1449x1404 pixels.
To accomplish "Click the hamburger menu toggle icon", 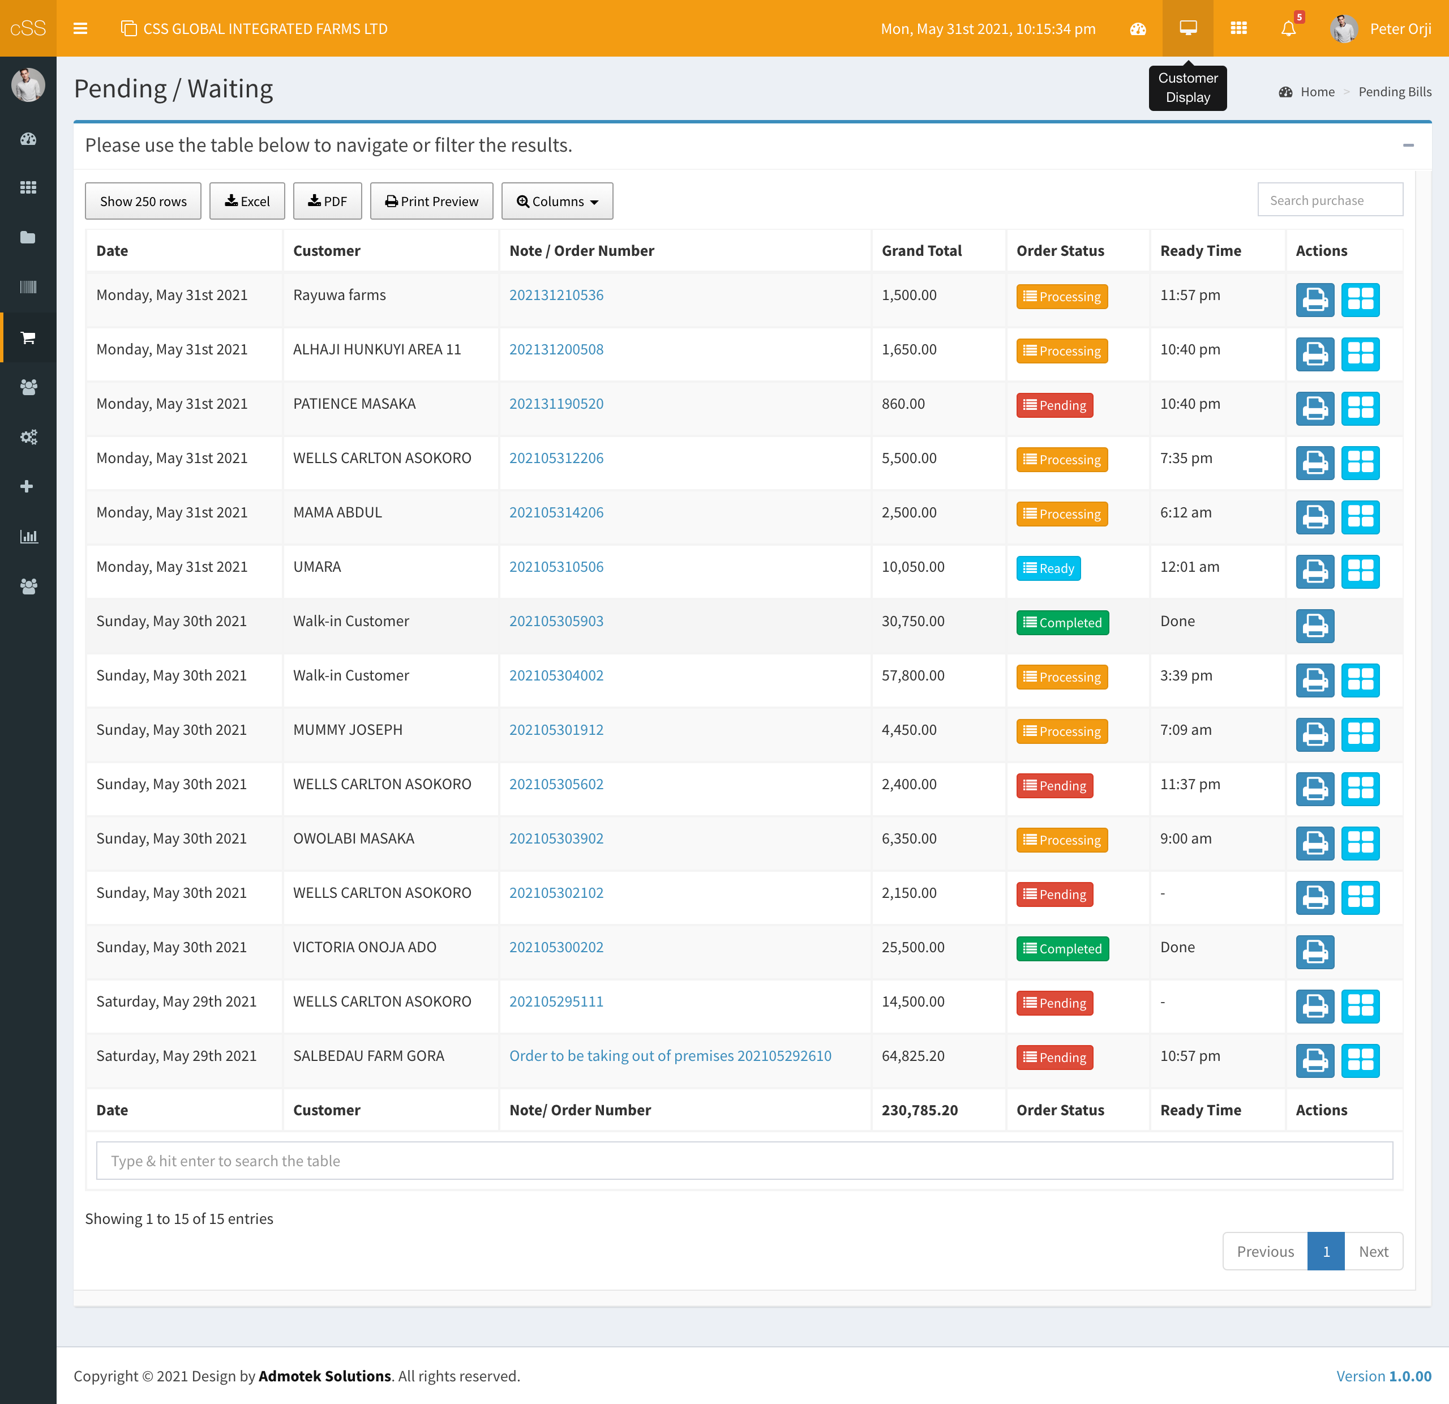I will click(x=80, y=28).
